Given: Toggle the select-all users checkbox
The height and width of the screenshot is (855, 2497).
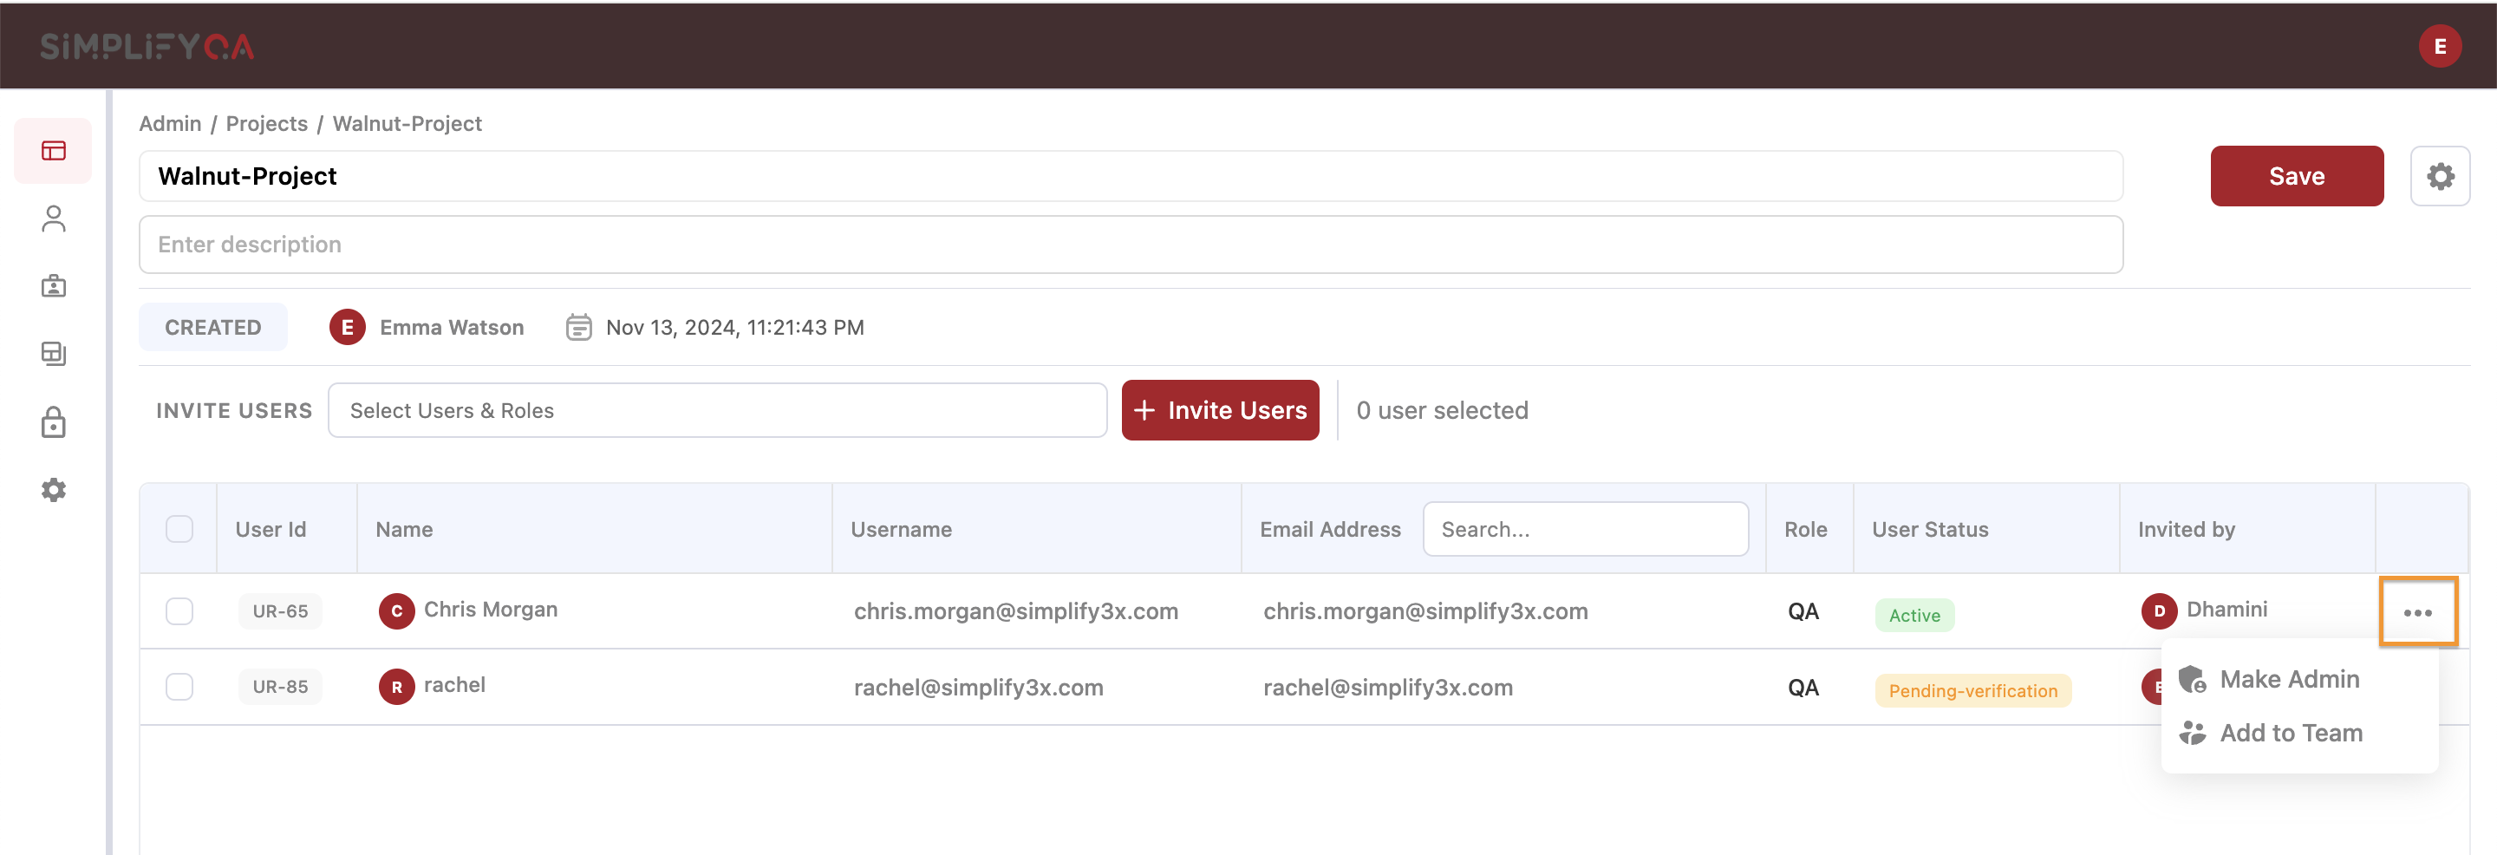Looking at the screenshot, I should (179, 528).
